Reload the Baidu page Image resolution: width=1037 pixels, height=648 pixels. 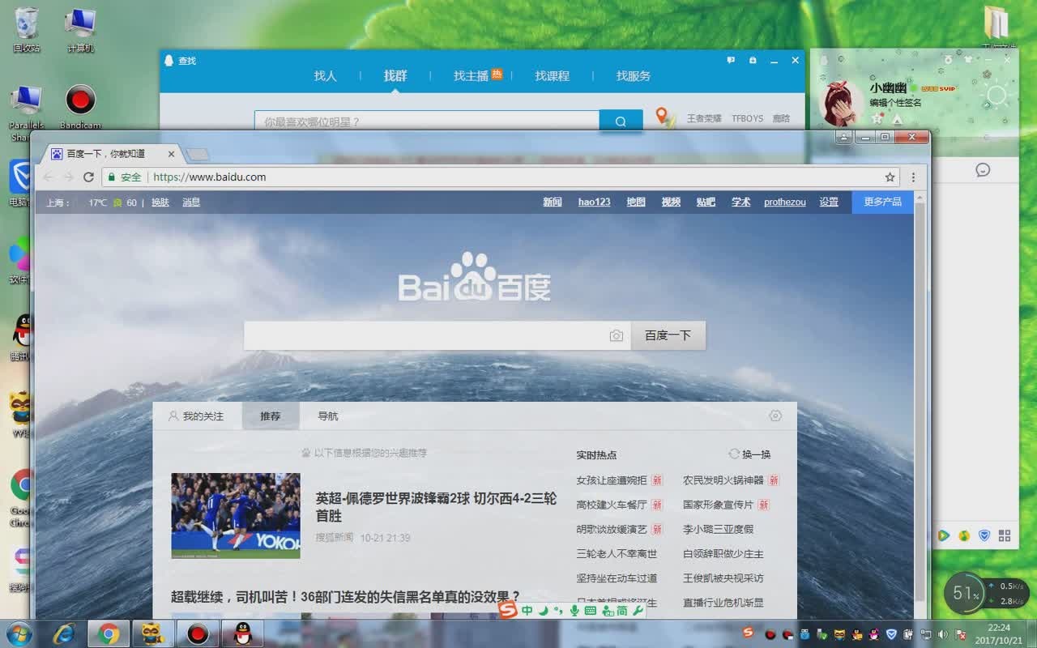(x=88, y=177)
